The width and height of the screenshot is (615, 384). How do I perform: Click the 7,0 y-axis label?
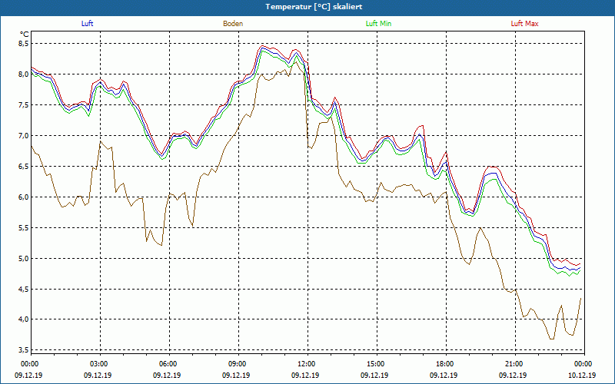click(24, 136)
